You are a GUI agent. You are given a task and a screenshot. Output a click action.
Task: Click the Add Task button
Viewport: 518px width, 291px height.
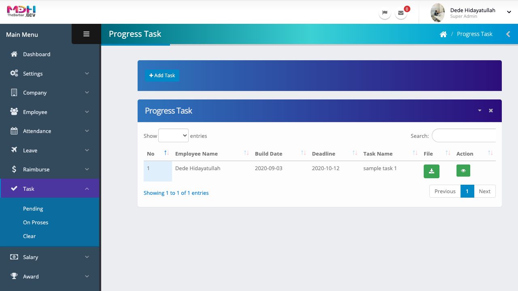click(162, 76)
